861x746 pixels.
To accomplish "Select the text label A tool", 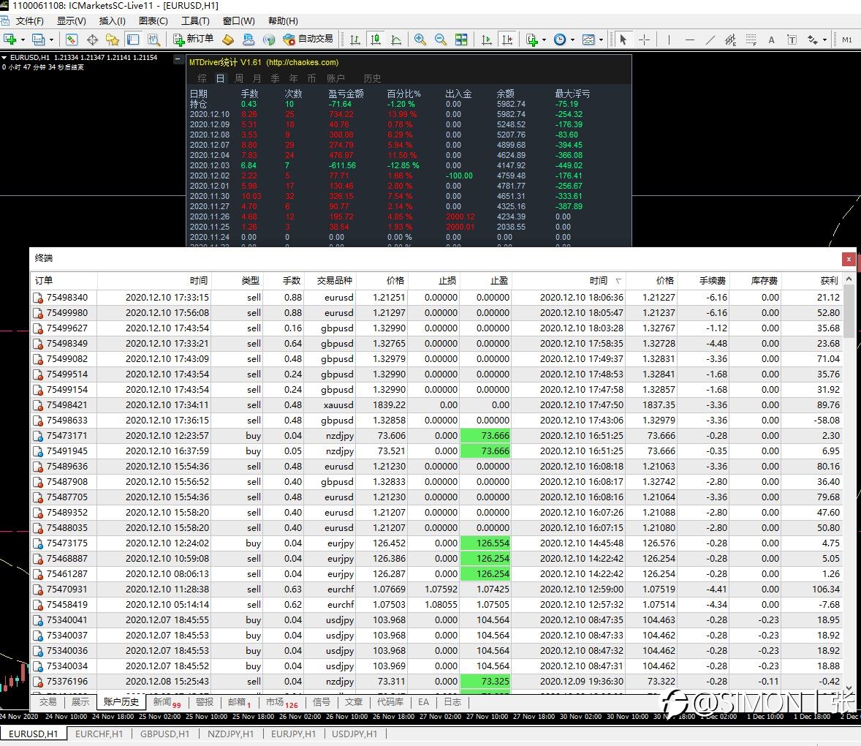I will pyautogui.click(x=771, y=39).
